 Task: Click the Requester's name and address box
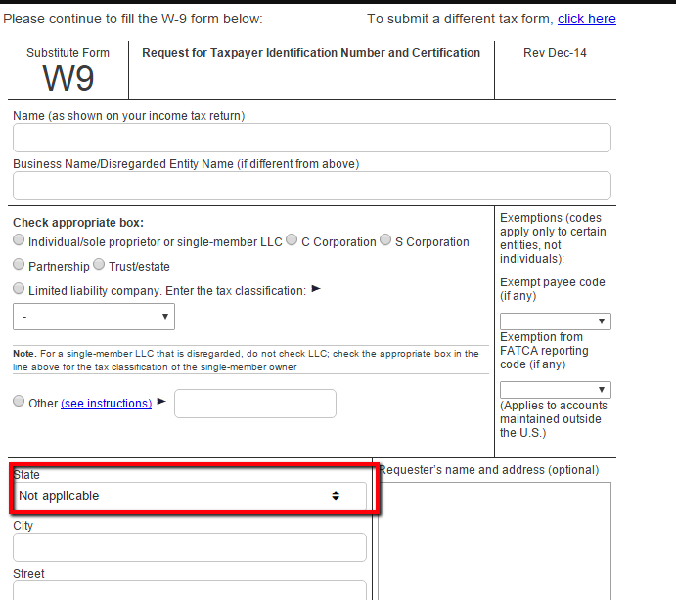(x=494, y=539)
